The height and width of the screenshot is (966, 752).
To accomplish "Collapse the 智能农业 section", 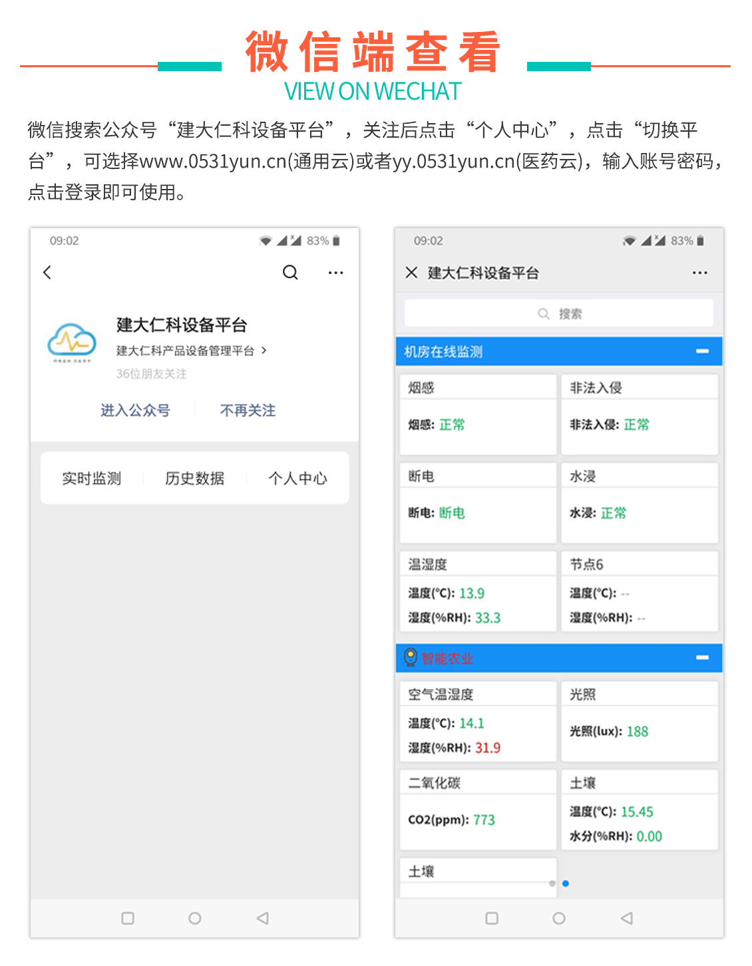I will pyautogui.click(x=702, y=657).
